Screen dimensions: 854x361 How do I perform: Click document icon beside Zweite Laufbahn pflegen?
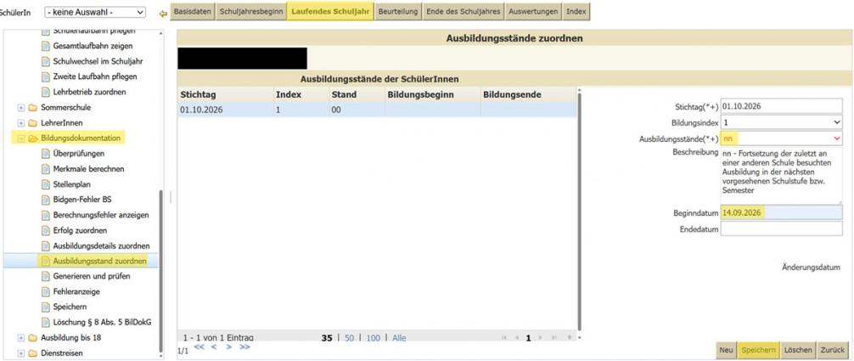[47, 77]
